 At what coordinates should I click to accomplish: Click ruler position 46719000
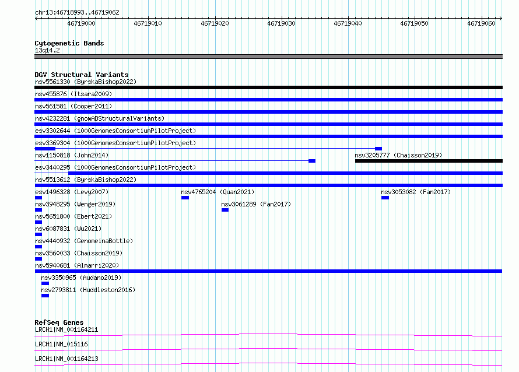click(81, 23)
